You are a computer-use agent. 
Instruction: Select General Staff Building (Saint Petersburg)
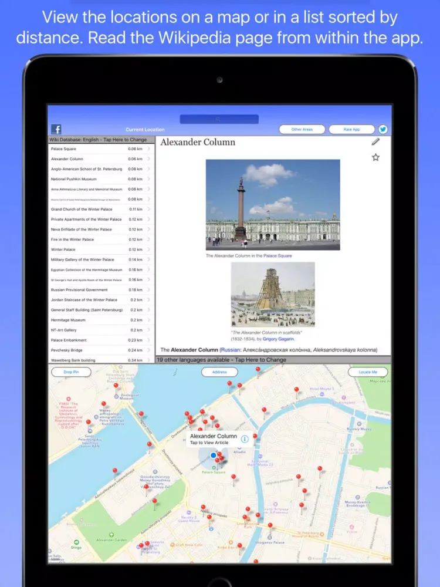pyautogui.click(x=101, y=310)
